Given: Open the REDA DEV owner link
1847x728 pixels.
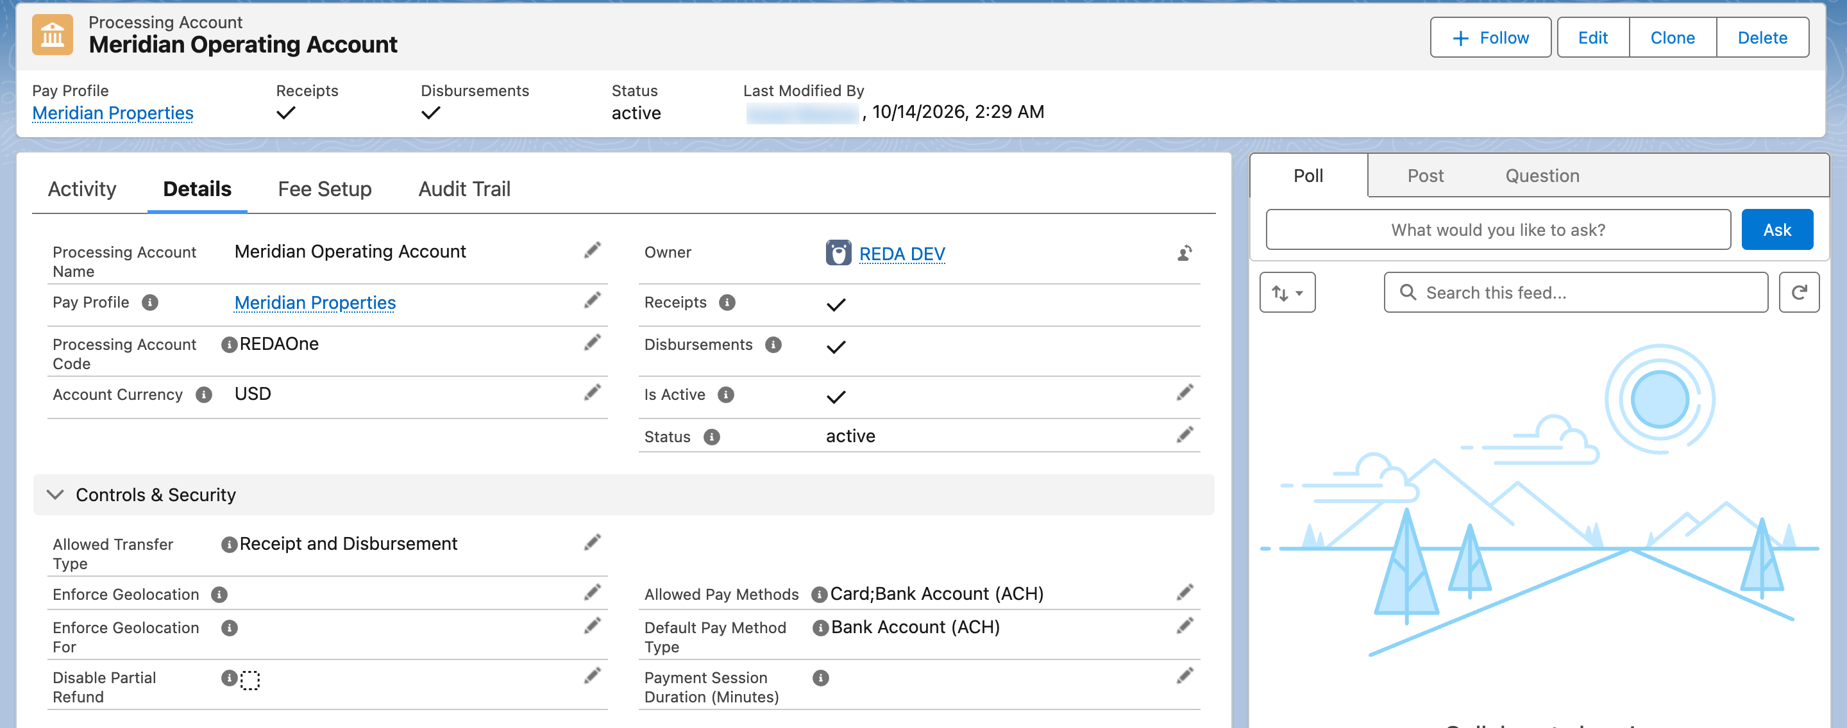Looking at the screenshot, I should point(902,254).
